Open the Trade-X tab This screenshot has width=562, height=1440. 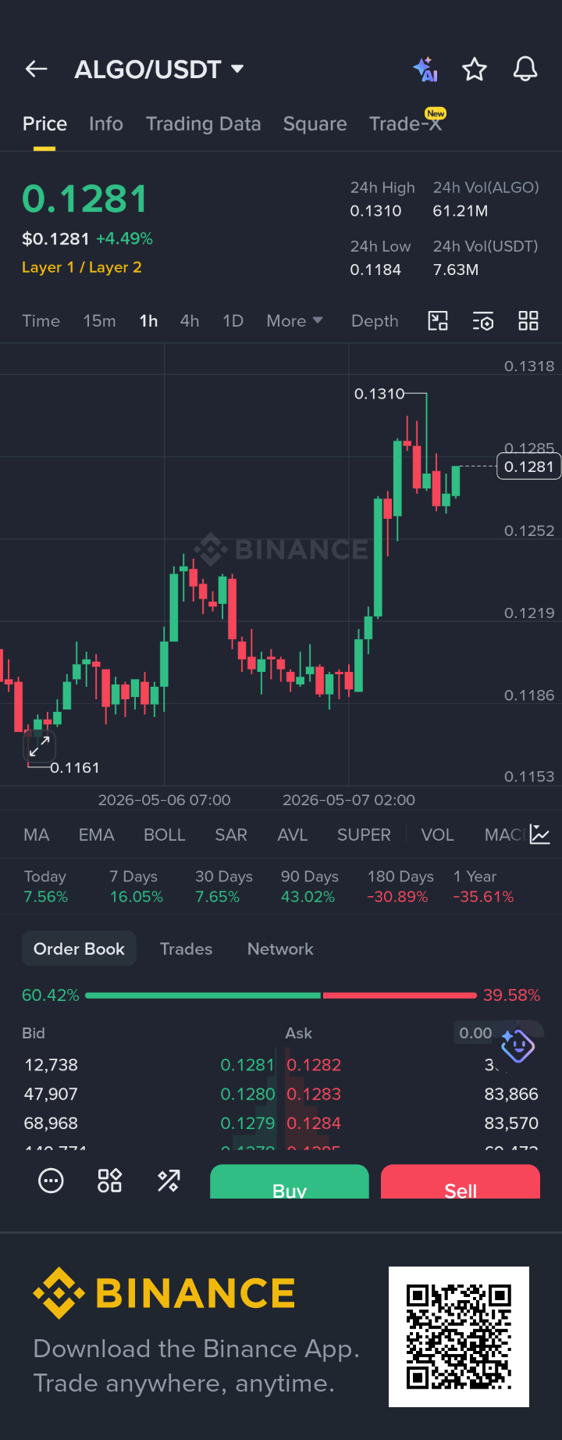pos(405,123)
